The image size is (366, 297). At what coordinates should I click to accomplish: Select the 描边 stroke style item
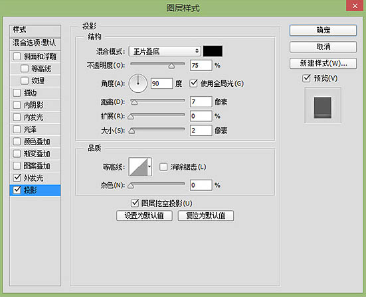pos(35,93)
